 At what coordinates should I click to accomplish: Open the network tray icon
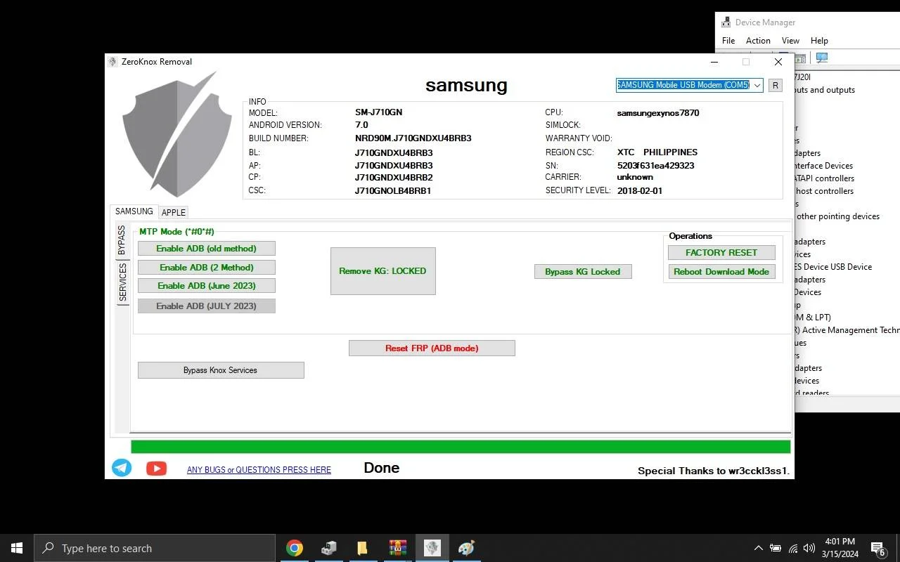coord(793,548)
